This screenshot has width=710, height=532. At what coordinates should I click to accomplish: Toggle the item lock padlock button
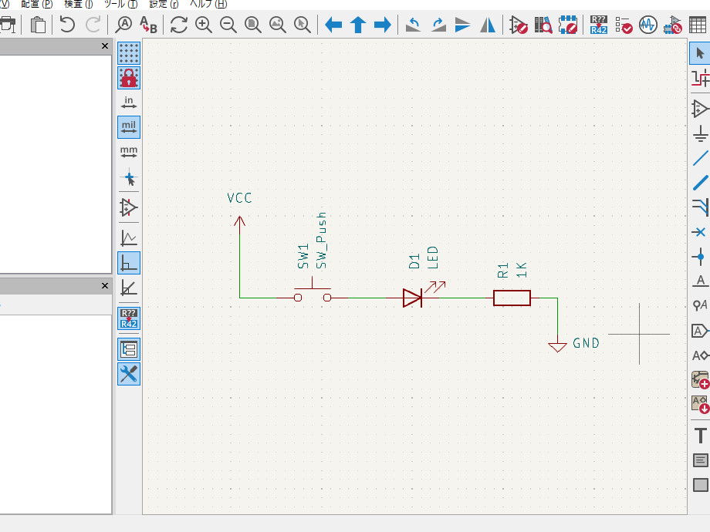point(129,78)
